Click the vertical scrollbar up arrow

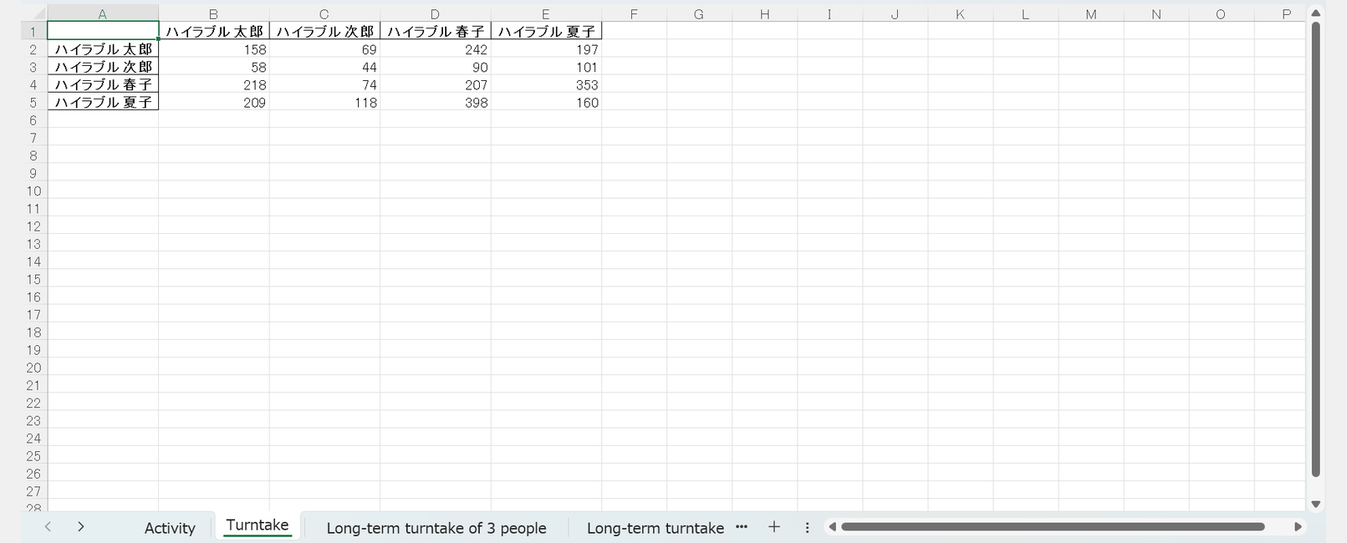point(1315,13)
